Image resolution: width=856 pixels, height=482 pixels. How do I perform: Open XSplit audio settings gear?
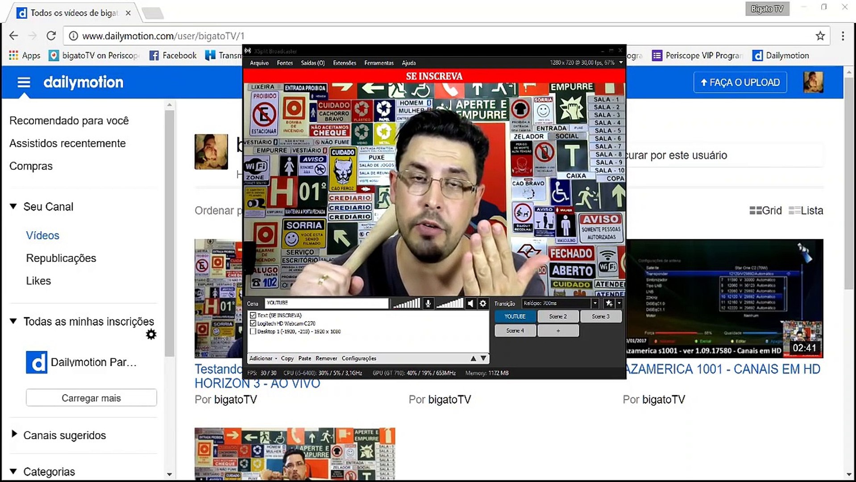coord(483,303)
